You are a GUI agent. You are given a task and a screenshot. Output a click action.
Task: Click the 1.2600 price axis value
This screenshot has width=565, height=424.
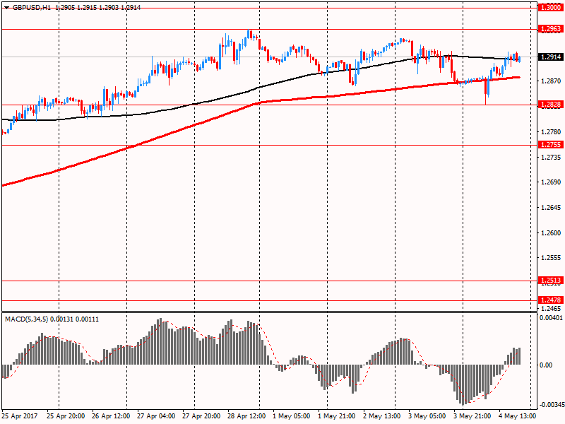pyautogui.click(x=551, y=233)
